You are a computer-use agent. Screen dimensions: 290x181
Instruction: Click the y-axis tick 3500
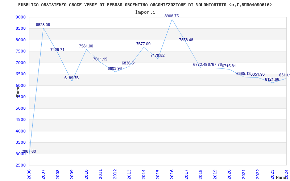pos(21,142)
